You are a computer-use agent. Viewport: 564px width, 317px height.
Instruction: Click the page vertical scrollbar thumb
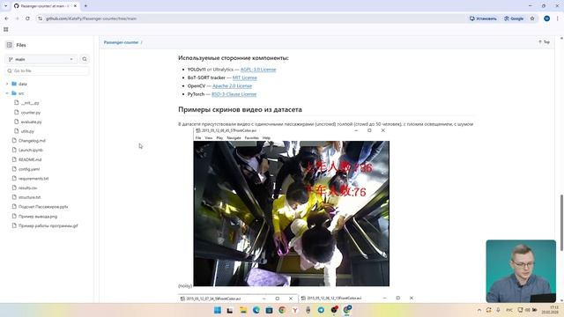coord(561,223)
